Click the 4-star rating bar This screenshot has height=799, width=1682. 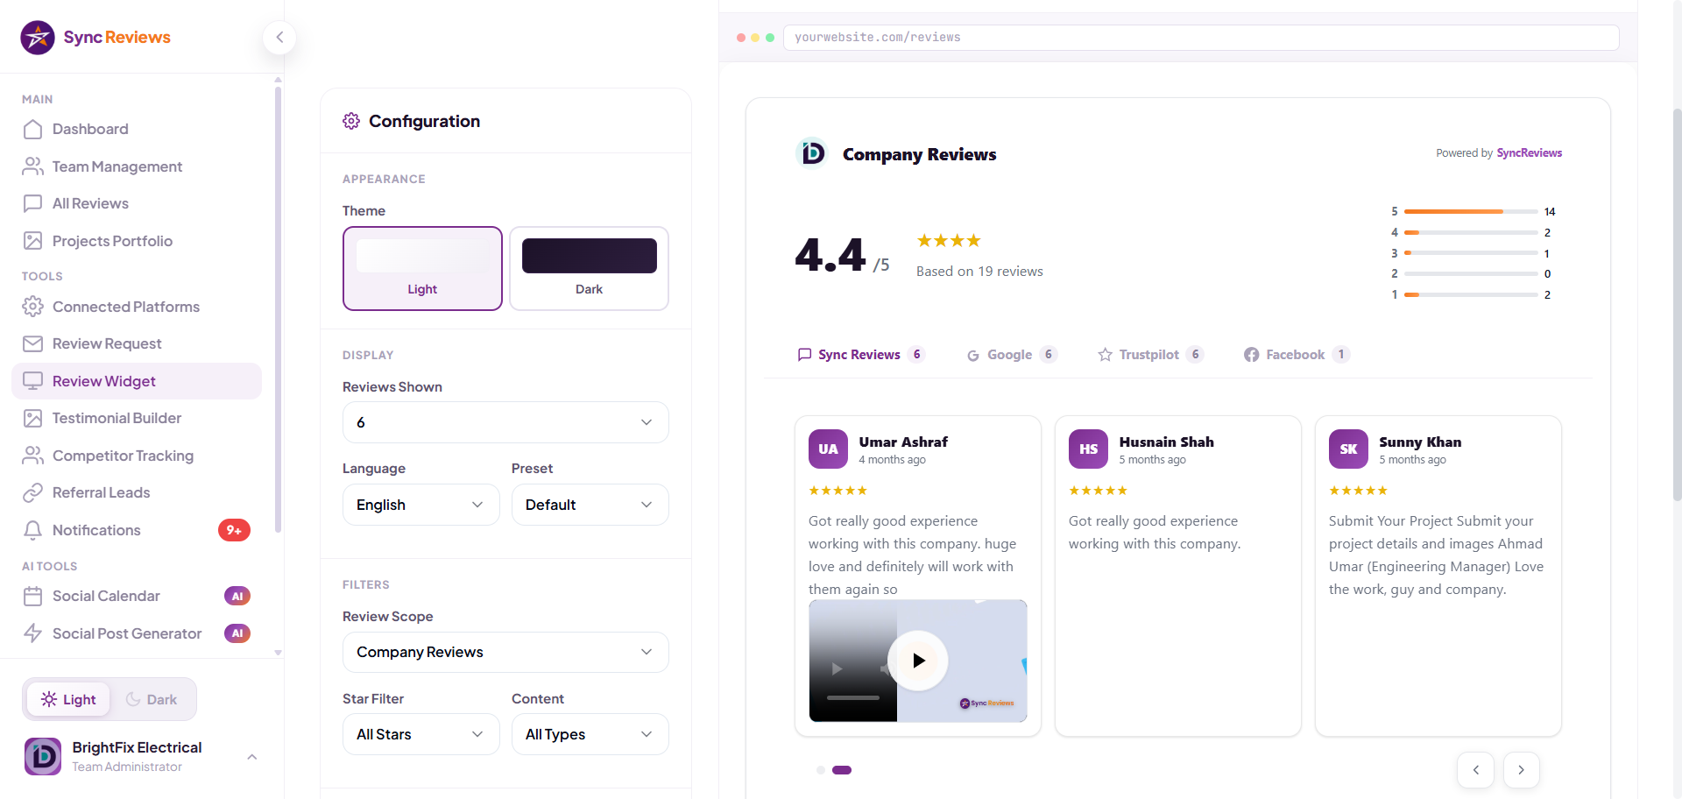click(1471, 233)
